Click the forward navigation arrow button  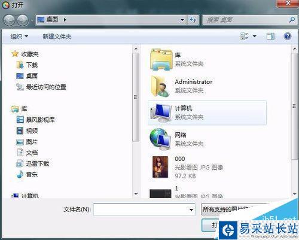[23, 20]
